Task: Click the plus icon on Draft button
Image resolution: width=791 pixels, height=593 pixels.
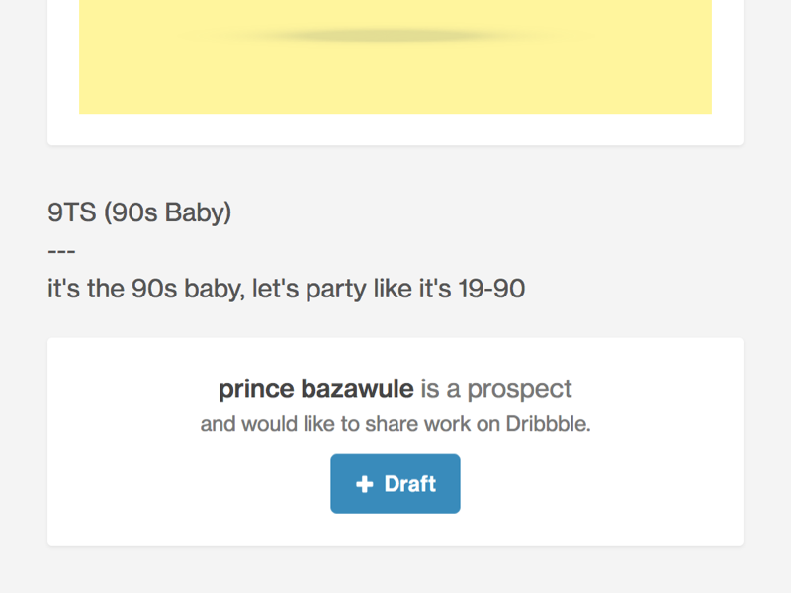Action: pos(365,484)
